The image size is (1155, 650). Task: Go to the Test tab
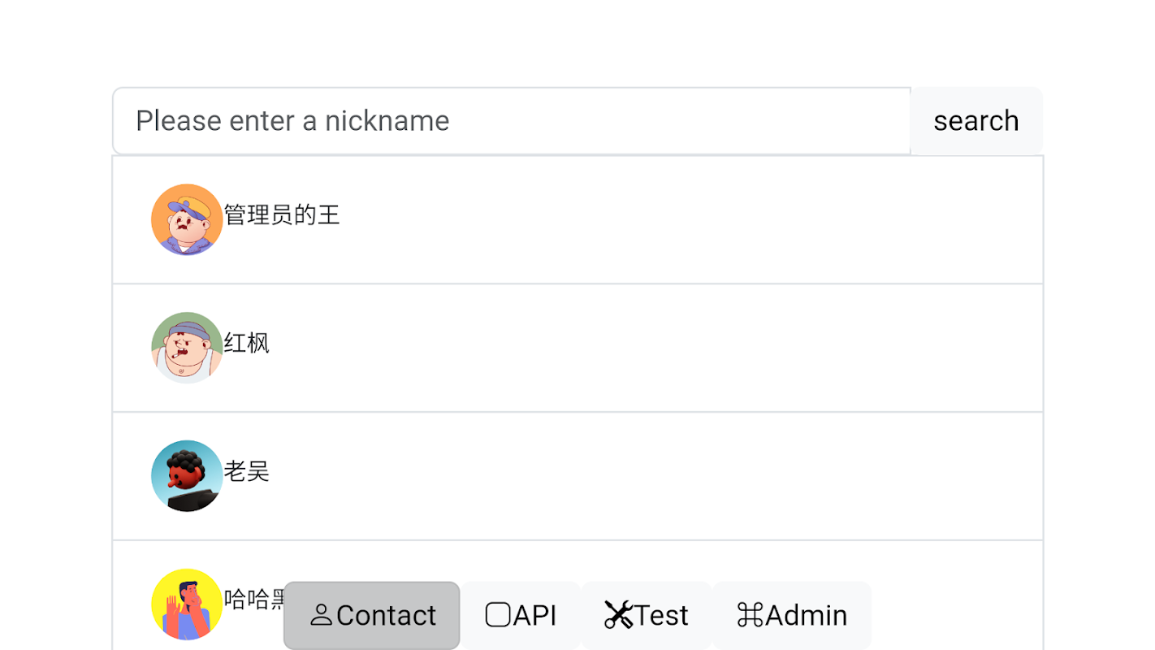[x=647, y=615]
